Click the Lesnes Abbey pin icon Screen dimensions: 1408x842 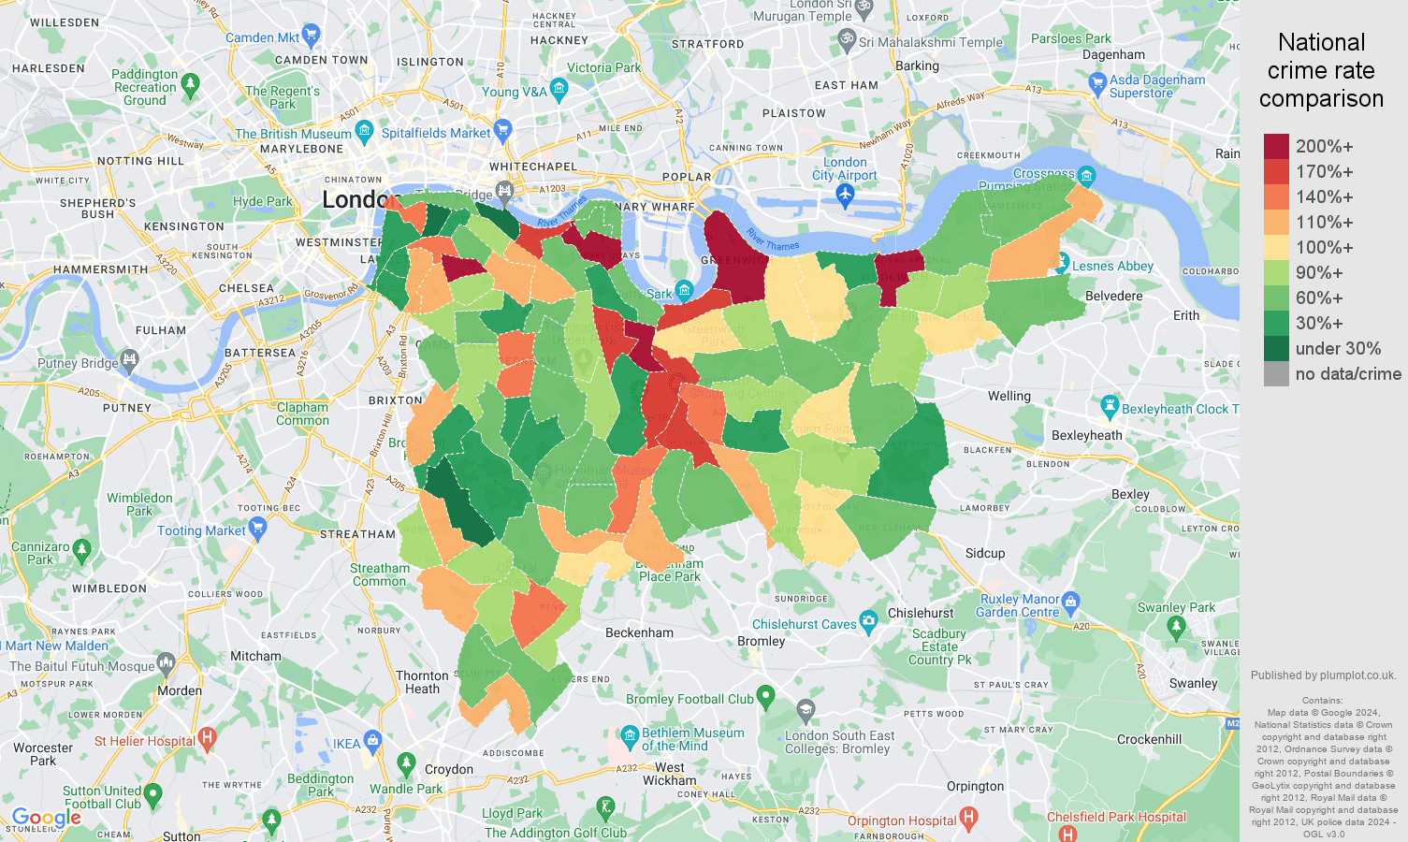point(1061,264)
